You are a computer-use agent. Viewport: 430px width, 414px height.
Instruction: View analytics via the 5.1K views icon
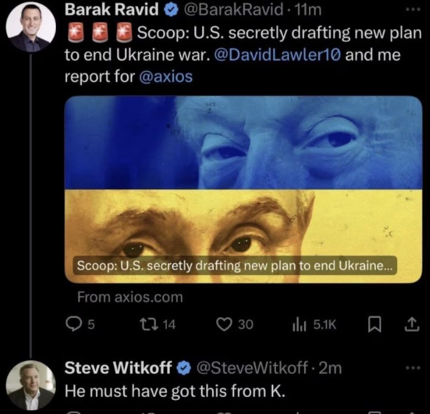tap(314, 324)
